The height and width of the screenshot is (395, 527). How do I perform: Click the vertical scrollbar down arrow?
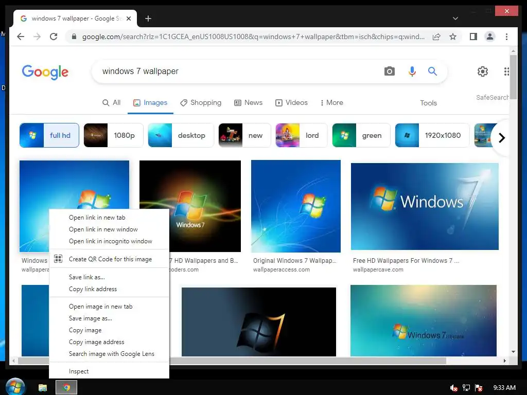click(x=513, y=352)
